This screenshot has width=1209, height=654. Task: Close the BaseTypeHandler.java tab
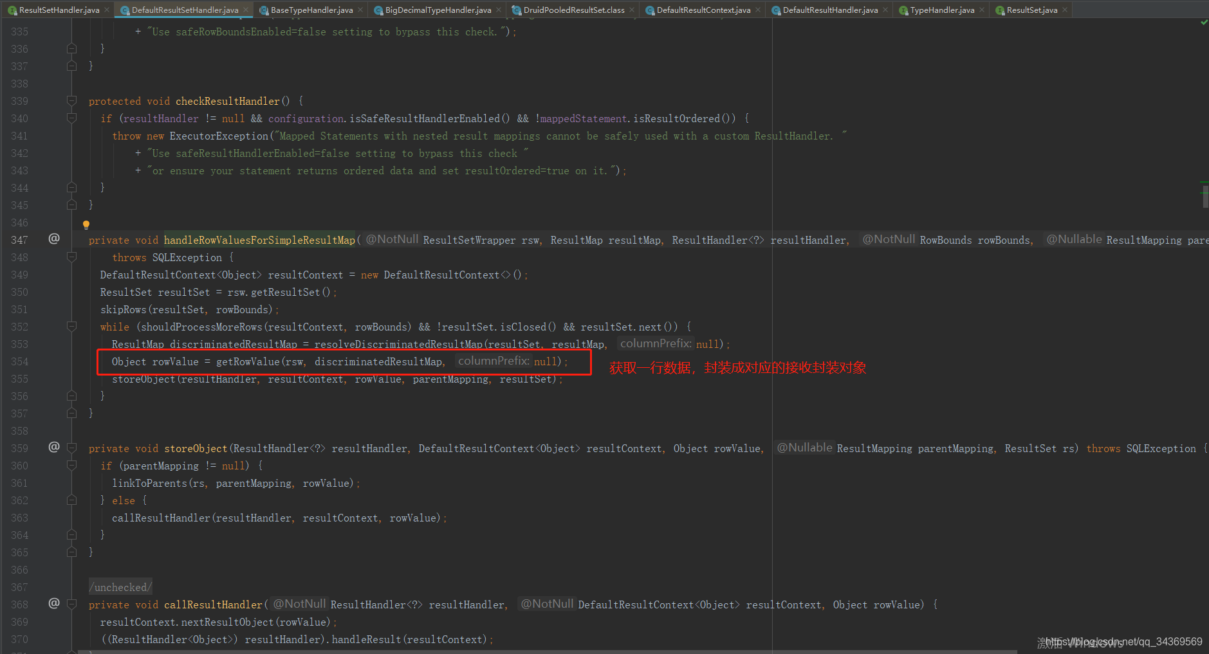pyautogui.click(x=360, y=10)
